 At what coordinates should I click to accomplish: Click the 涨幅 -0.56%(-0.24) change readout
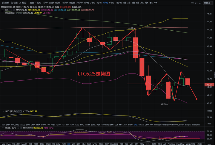click(x=63, y=7)
